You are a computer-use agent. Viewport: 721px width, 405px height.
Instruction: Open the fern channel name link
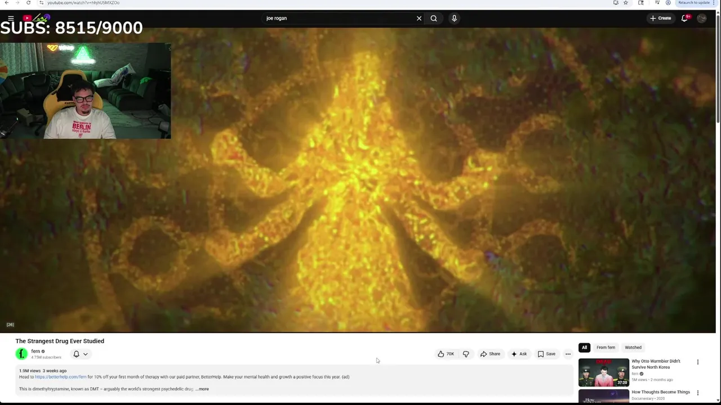pyautogui.click(x=35, y=351)
